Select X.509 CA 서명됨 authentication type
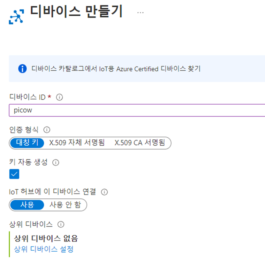The image size is (265, 259). (x=140, y=143)
